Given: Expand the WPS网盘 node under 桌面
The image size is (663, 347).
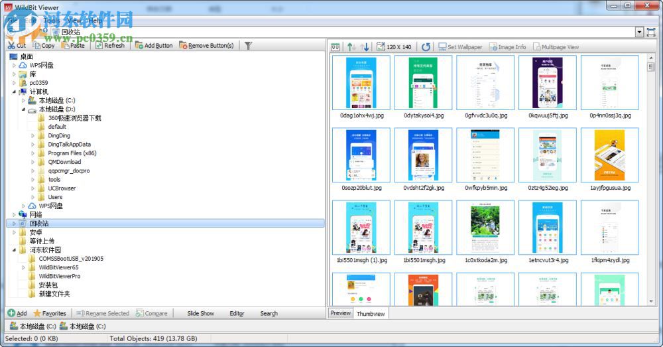Looking at the screenshot, I should (x=14, y=65).
